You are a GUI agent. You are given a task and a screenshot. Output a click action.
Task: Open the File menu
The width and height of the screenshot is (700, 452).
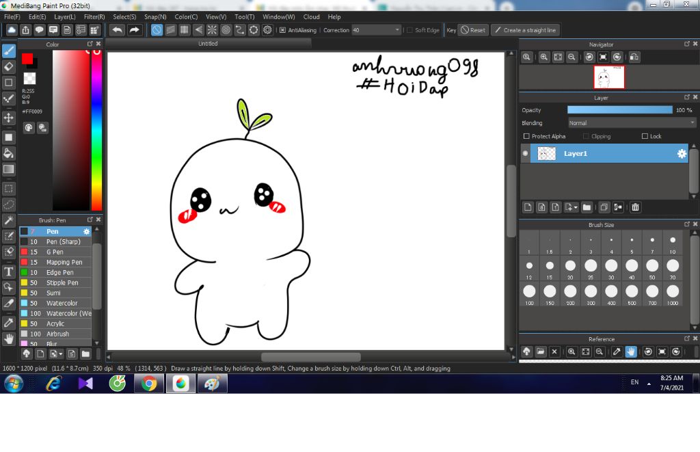pos(12,16)
